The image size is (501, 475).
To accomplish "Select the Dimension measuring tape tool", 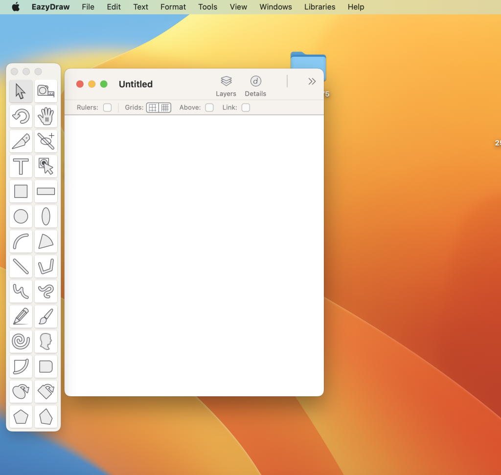I will point(46,91).
